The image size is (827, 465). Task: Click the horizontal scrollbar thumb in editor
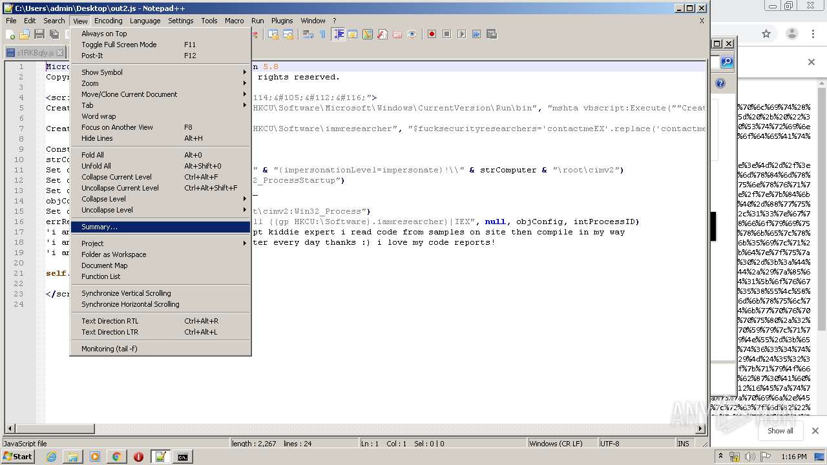point(55,428)
